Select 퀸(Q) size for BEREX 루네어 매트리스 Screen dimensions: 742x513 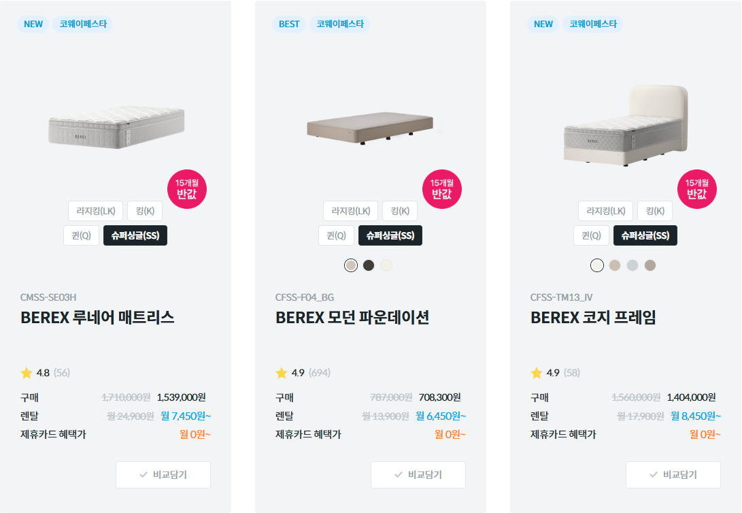tap(81, 235)
